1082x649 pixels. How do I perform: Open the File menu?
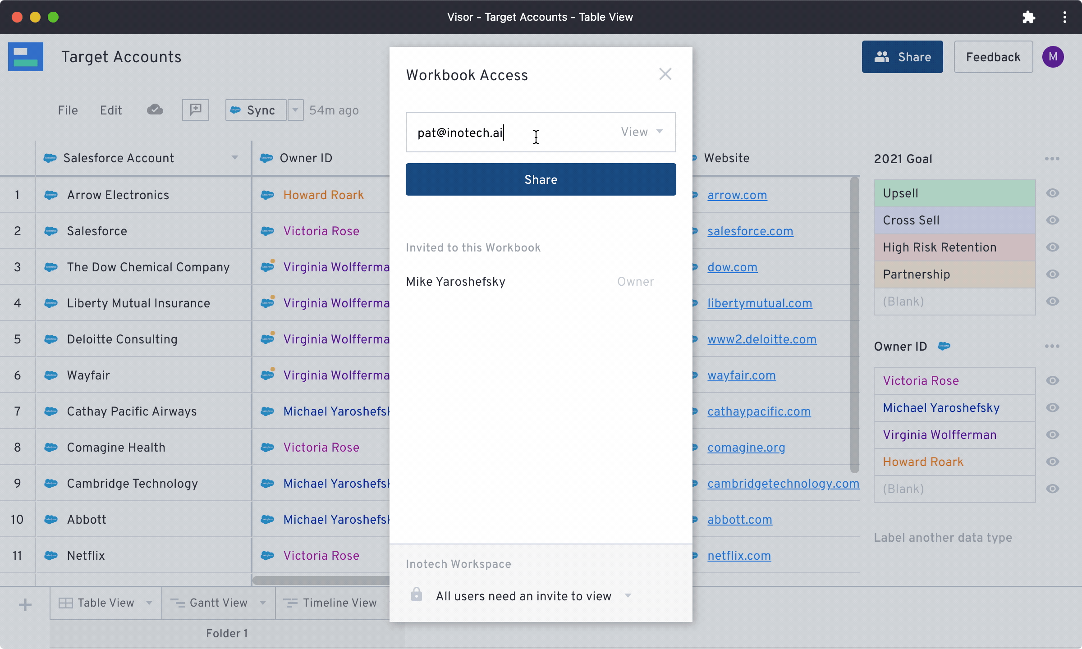(x=68, y=110)
